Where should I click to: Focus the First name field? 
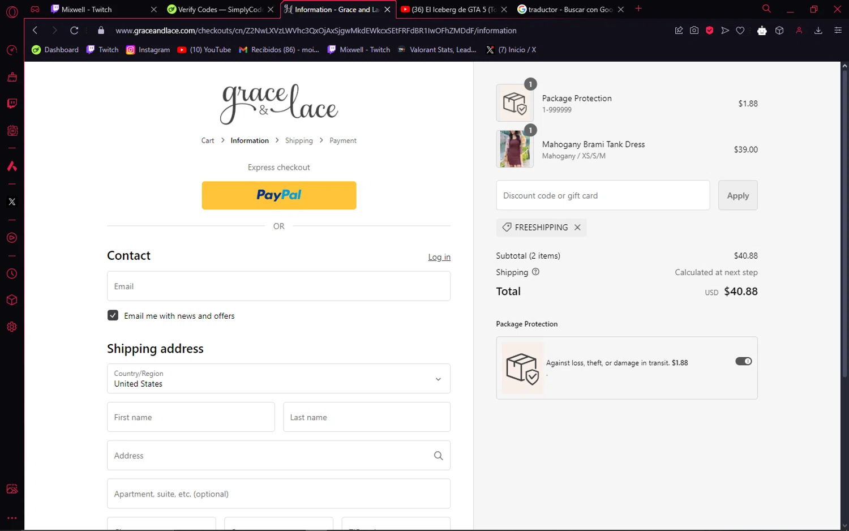click(x=191, y=417)
